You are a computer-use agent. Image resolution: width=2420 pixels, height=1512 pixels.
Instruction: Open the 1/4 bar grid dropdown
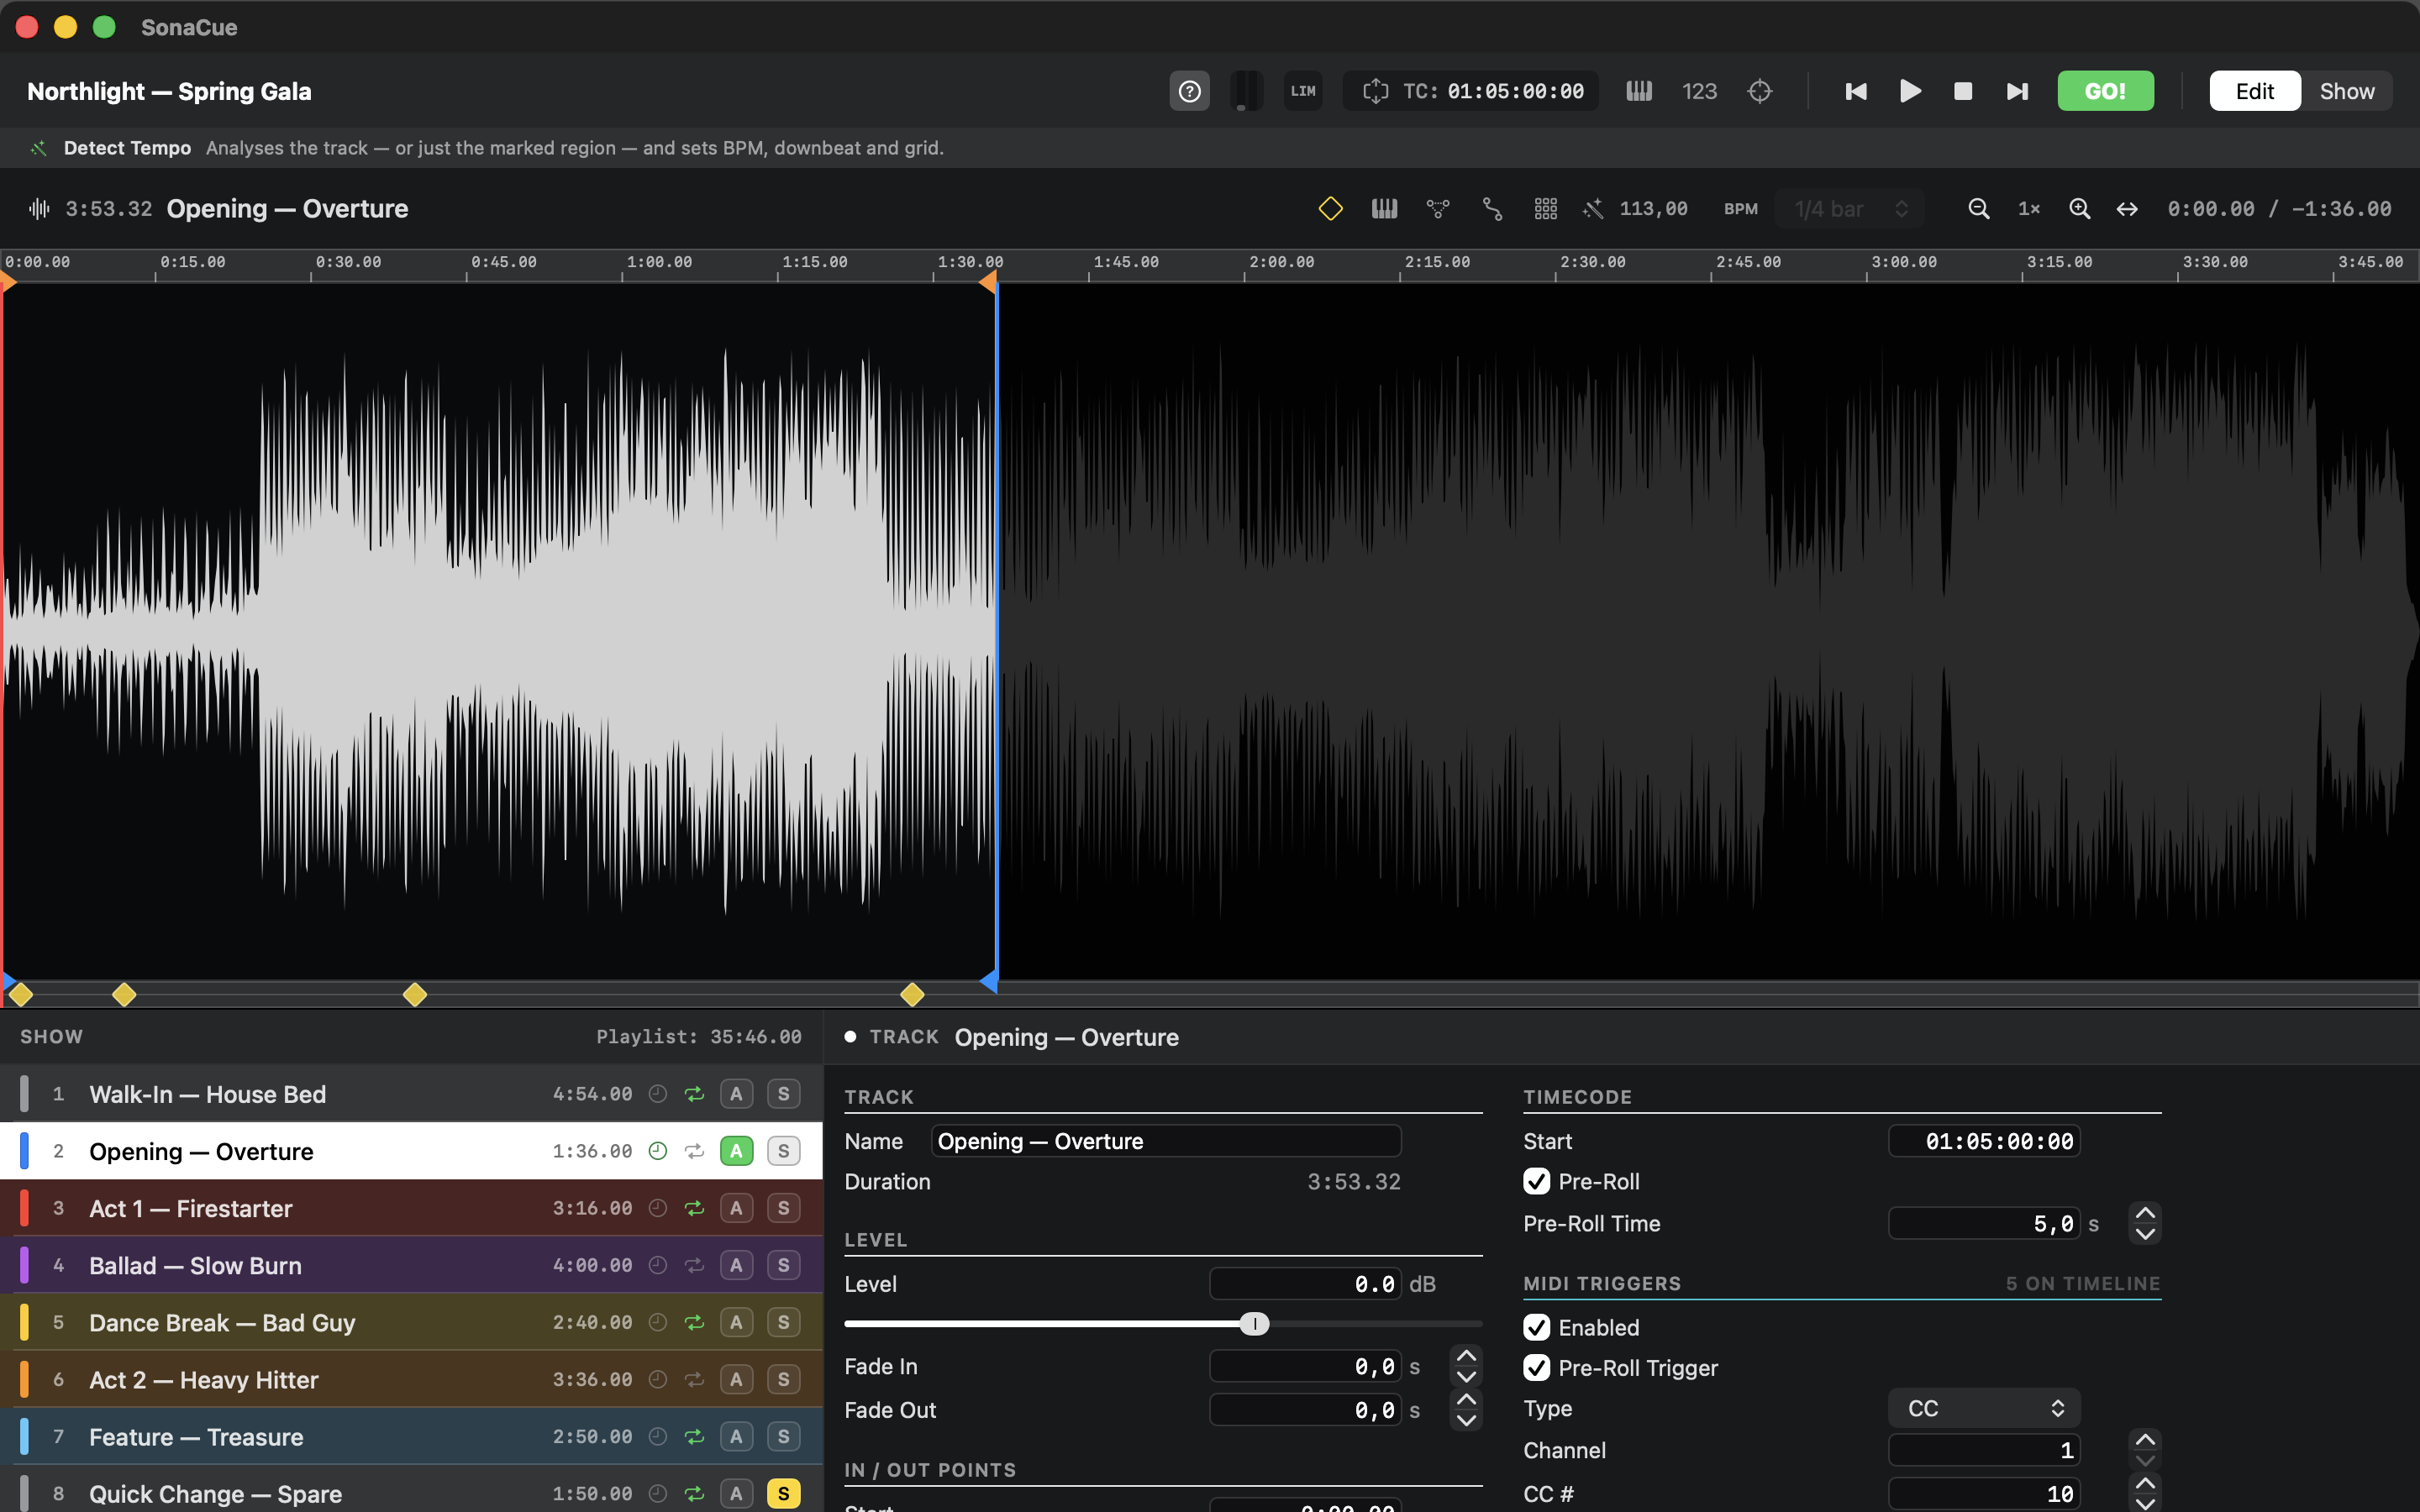click(x=1850, y=208)
